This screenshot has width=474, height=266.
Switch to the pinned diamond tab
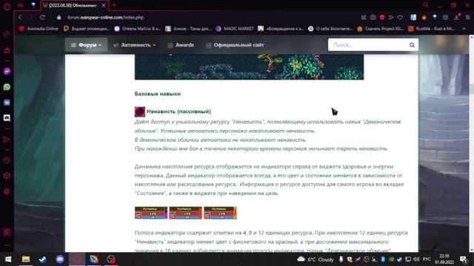coord(33,5)
